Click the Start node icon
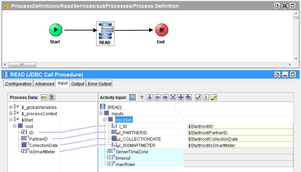This screenshot has width=301, height=172. [x=56, y=30]
